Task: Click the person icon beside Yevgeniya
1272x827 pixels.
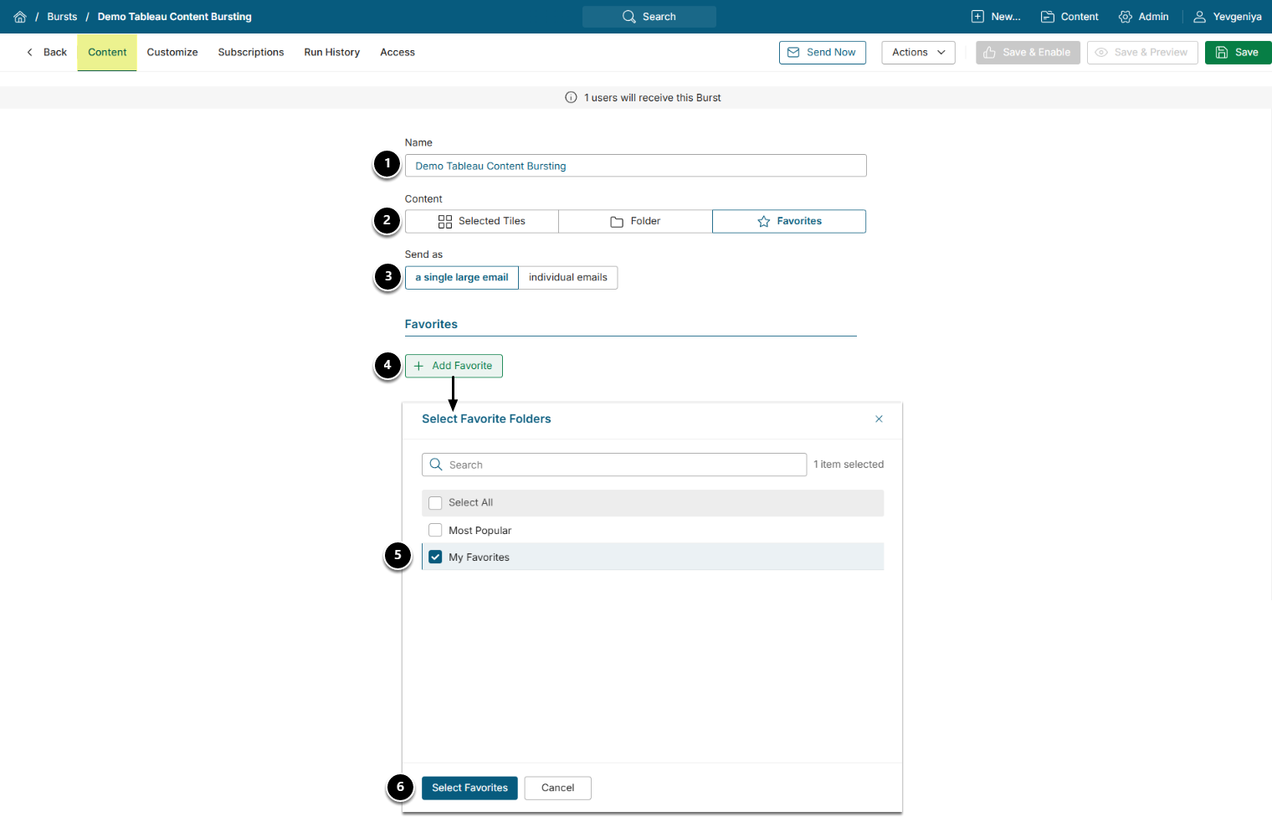Action: point(1199,17)
